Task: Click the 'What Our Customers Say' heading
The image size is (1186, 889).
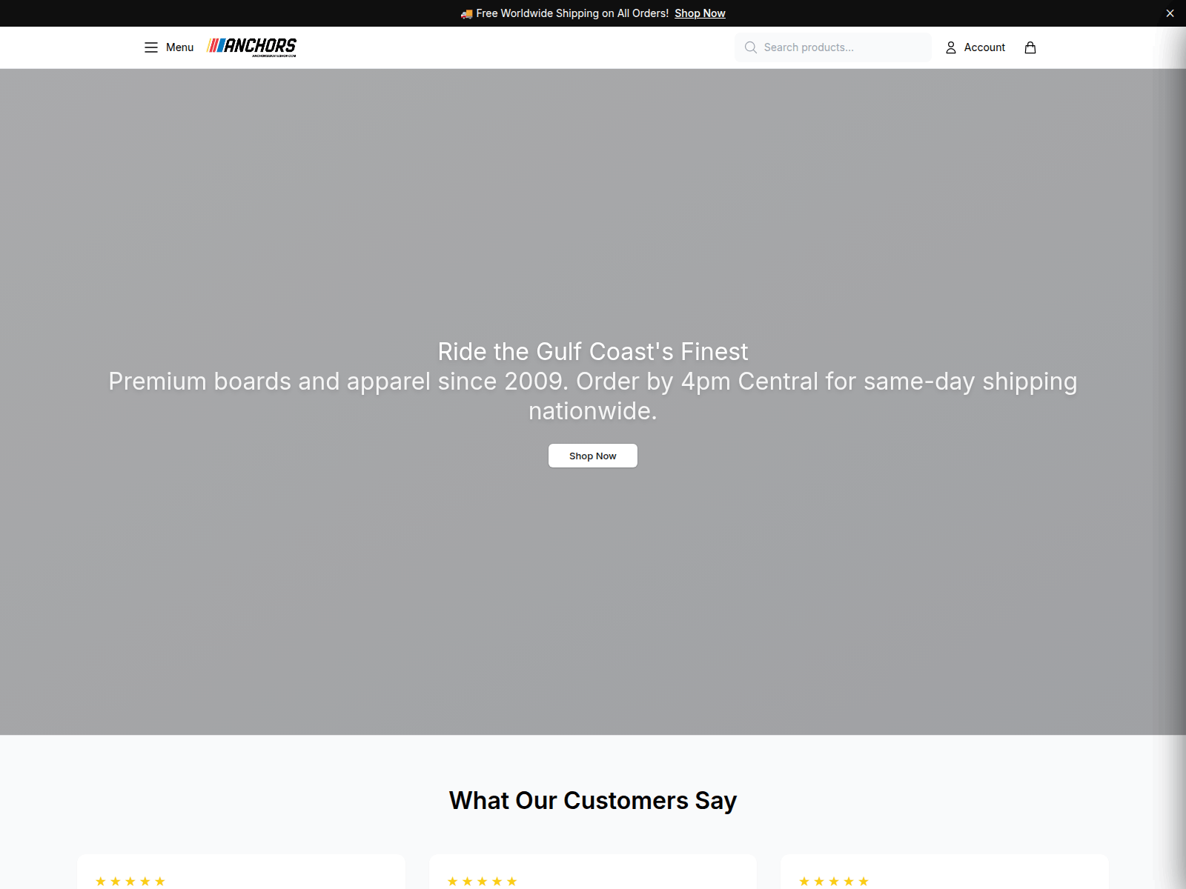Action: tap(593, 800)
